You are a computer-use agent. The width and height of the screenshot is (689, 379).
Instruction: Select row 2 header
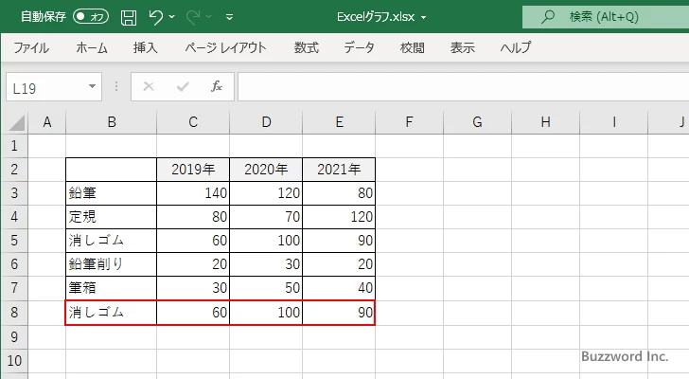(14, 170)
